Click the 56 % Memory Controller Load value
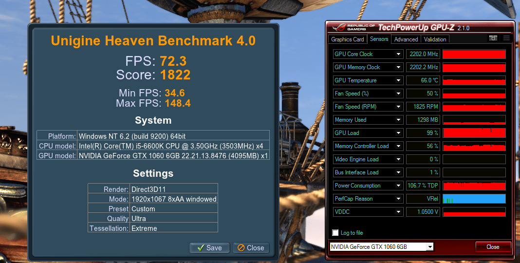 [423, 146]
